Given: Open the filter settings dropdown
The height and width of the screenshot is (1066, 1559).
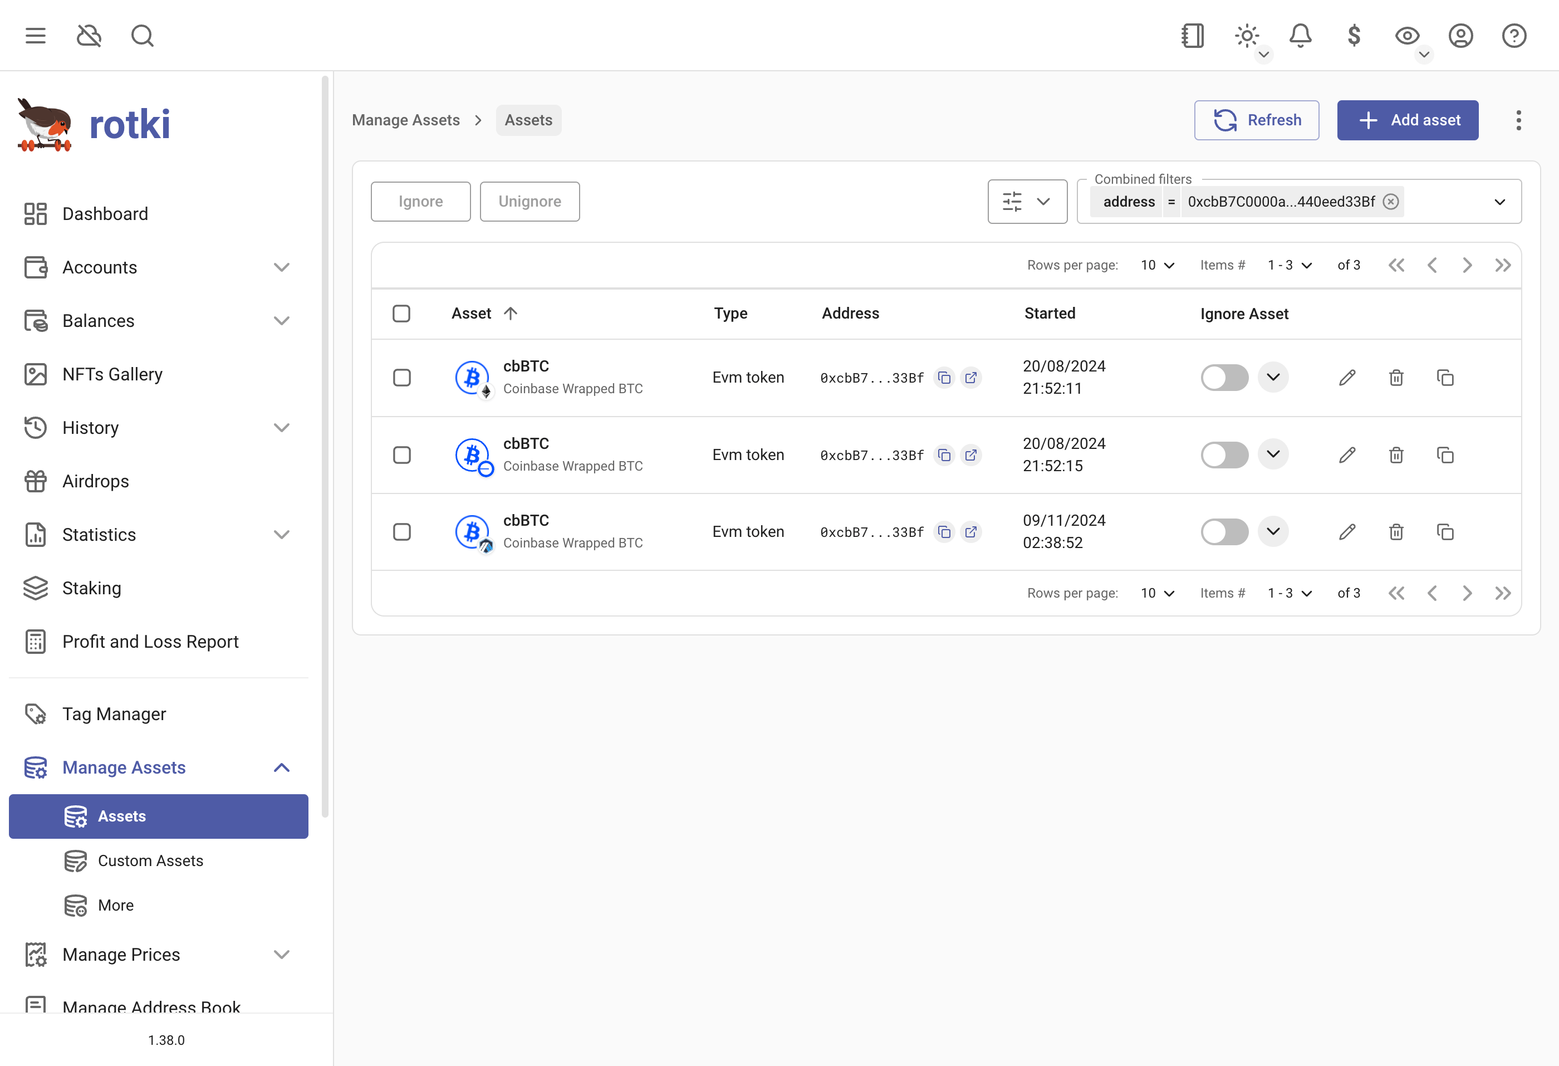Looking at the screenshot, I should click(1027, 201).
